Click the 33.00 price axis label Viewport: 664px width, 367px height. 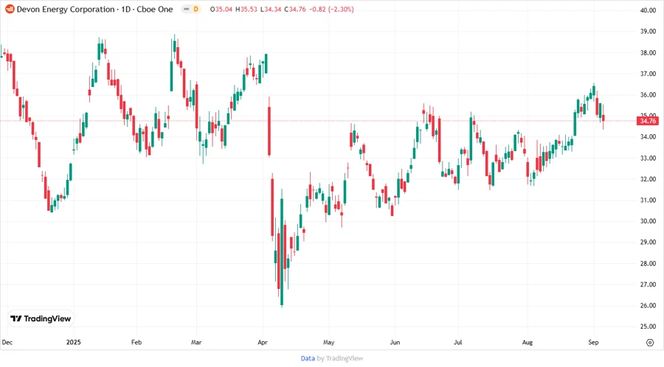pyautogui.click(x=648, y=158)
